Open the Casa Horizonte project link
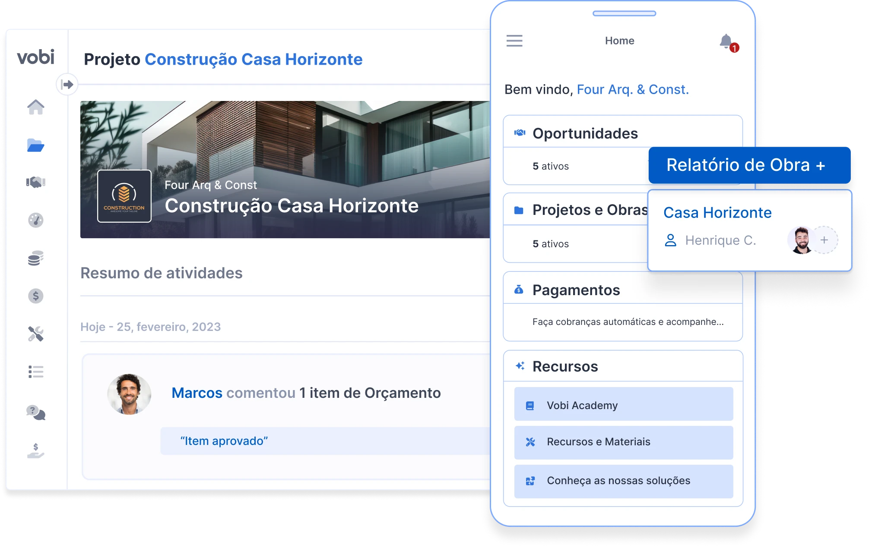872x548 pixels. tap(717, 212)
